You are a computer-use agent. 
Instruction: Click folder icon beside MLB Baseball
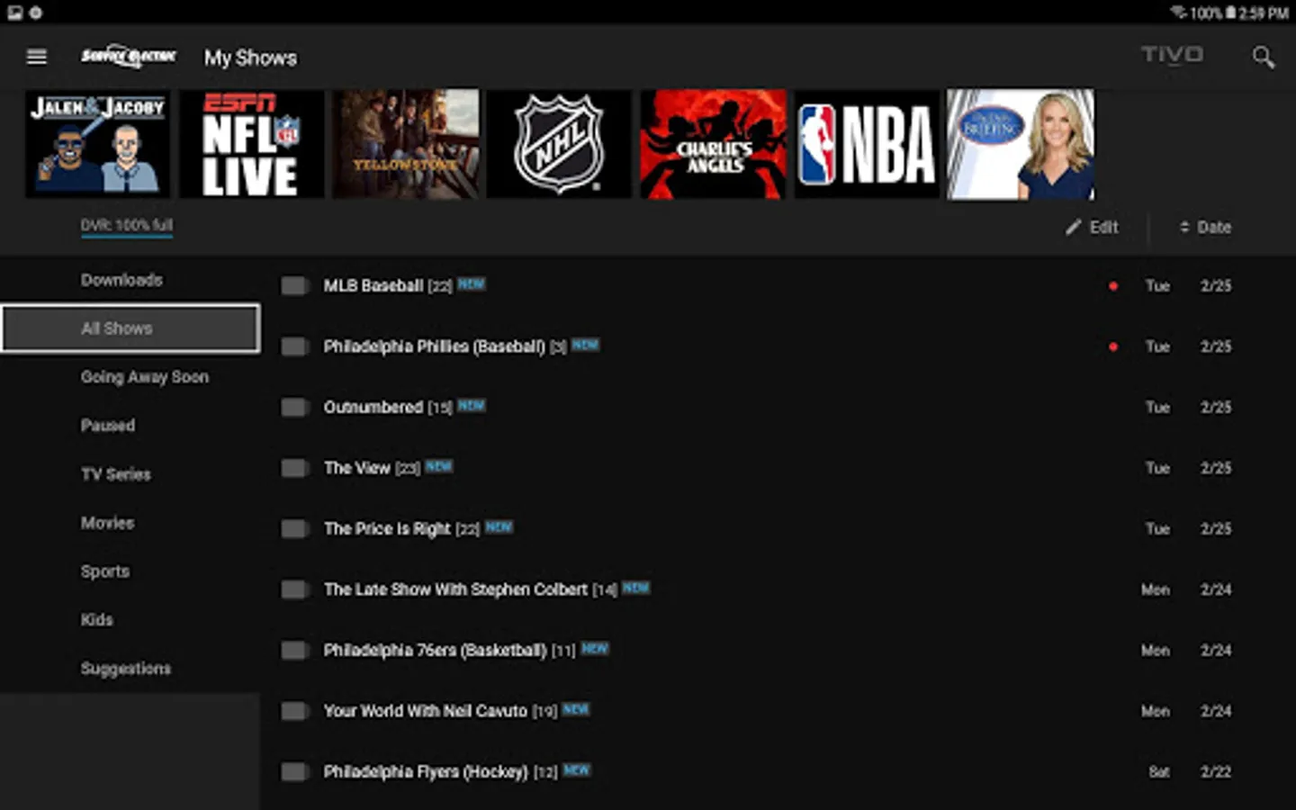point(294,286)
